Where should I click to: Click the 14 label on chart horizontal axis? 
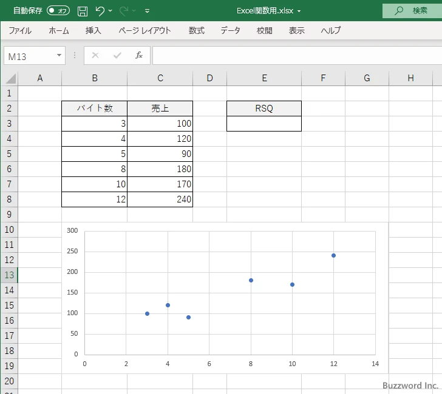[x=375, y=364]
